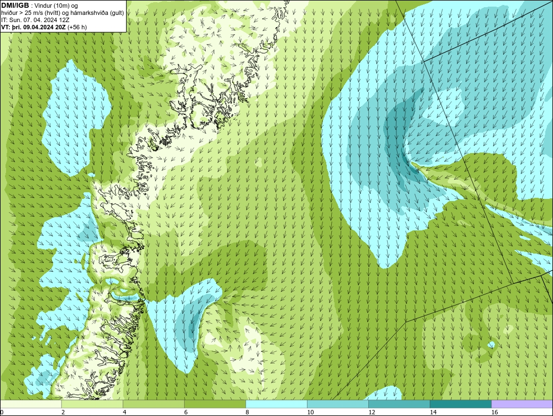Click the 4–6 m/s green legend swatch
This screenshot has height=416, width=553.
tap(154, 404)
